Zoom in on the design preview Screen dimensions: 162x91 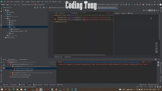(x=156, y=43)
